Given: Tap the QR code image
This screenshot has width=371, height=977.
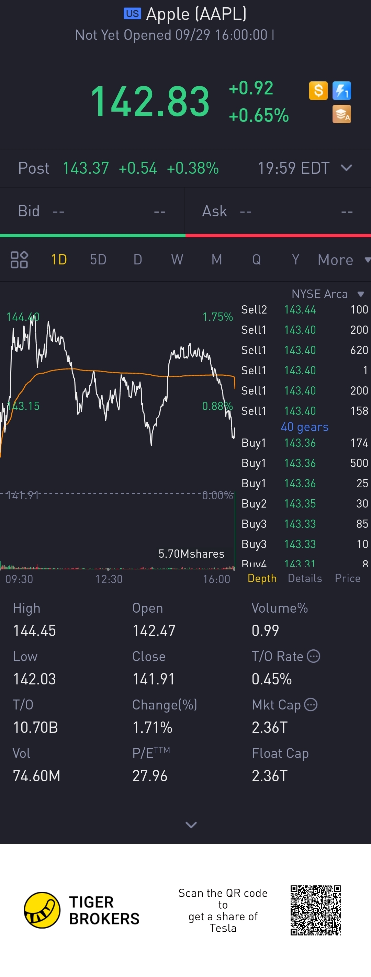Looking at the screenshot, I should coord(316,910).
